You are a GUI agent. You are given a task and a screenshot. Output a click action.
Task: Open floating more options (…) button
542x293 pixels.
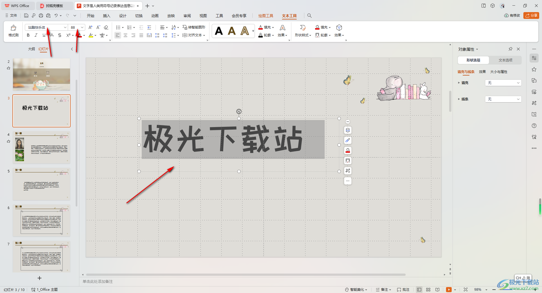[x=348, y=181]
